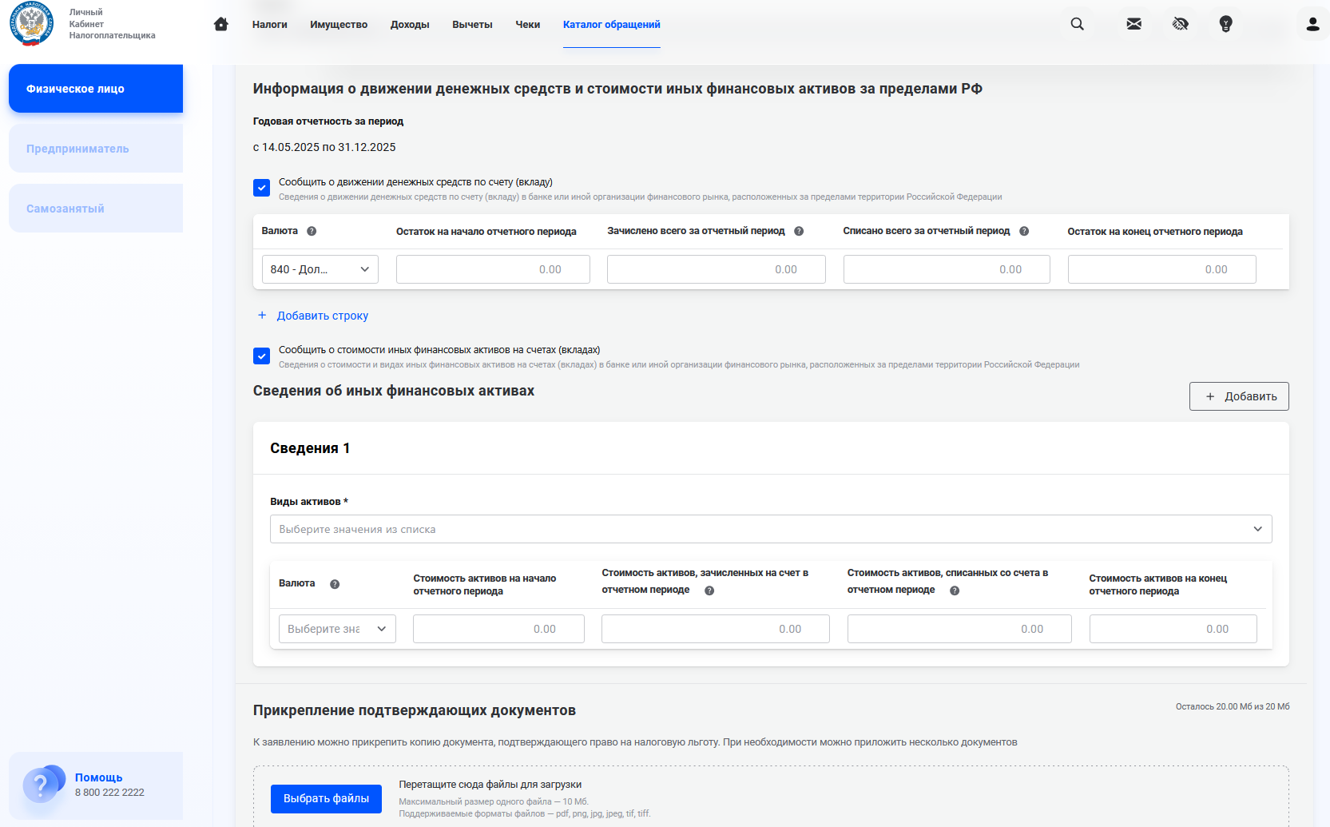Click the 'Добавить строку' link
Viewport: 1330px width, 827px height.
[322, 316]
